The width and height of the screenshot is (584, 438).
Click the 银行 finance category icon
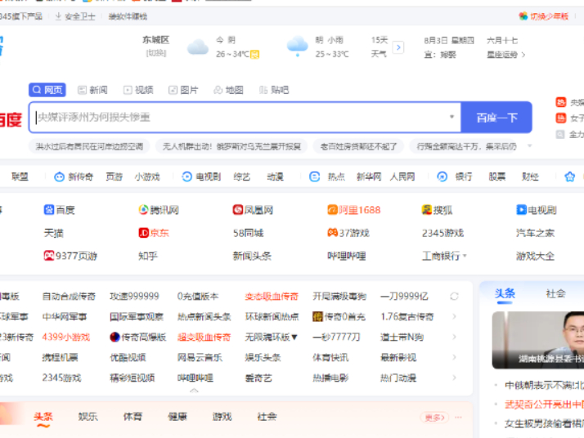(442, 177)
